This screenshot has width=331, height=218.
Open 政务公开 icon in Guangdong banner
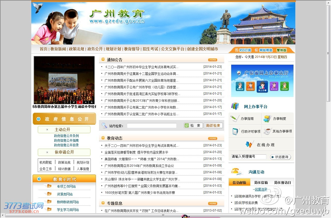pyautogui.click(x=240, y=86)
